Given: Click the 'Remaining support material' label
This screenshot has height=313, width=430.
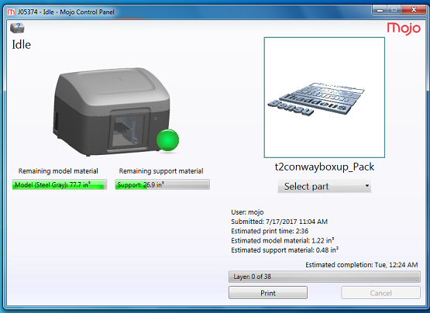Looking at the screenshot, I should [161, 171].
